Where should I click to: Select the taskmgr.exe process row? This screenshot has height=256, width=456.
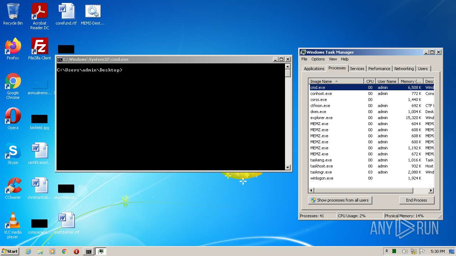pyautogui.click(x=371, y=172)
